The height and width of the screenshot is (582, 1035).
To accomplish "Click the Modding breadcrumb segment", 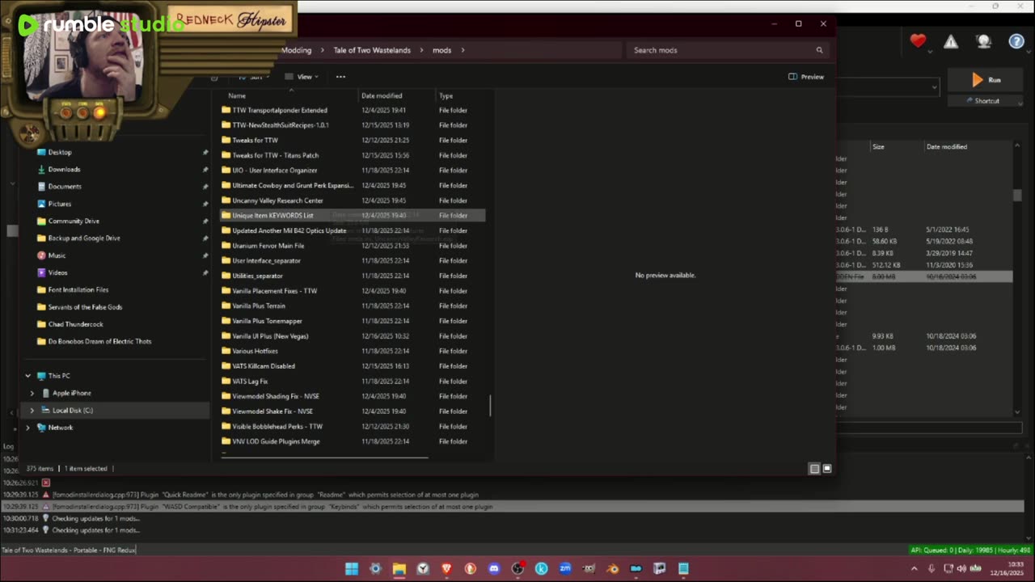I will tap(296, 50).
